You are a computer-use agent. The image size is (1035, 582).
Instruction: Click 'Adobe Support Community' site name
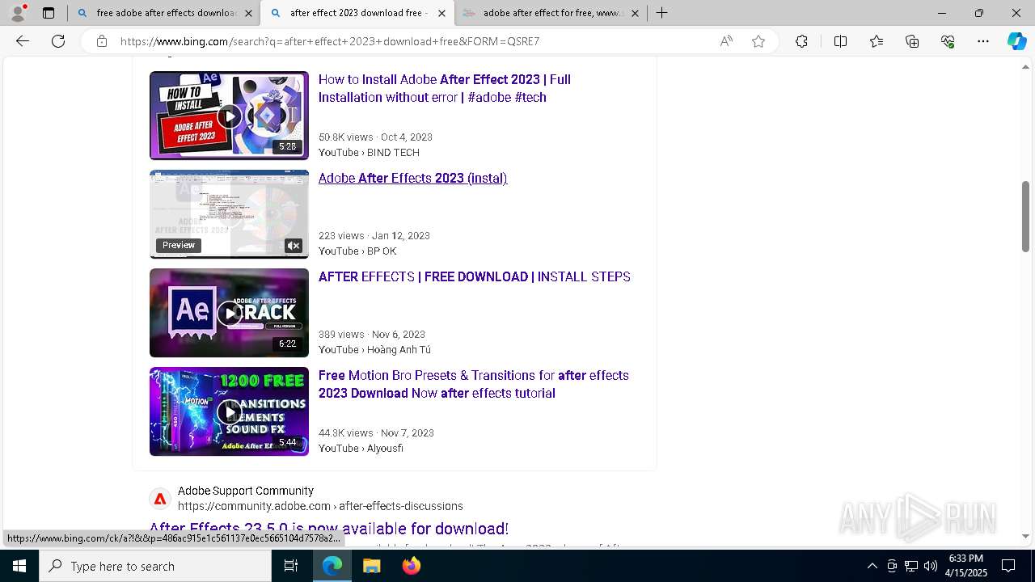pos(246,491)
